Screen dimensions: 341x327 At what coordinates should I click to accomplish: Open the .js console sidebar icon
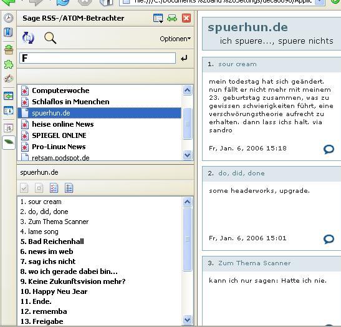click(9, 128)
